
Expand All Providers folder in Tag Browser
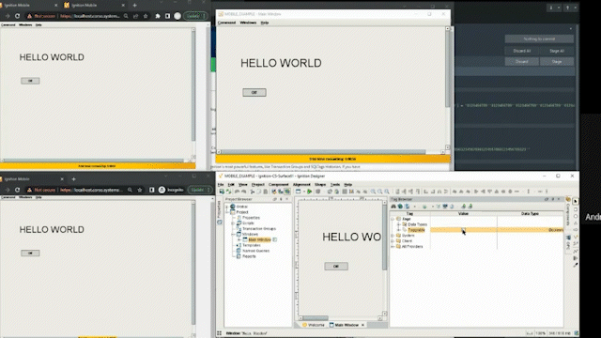click(393, 246)
